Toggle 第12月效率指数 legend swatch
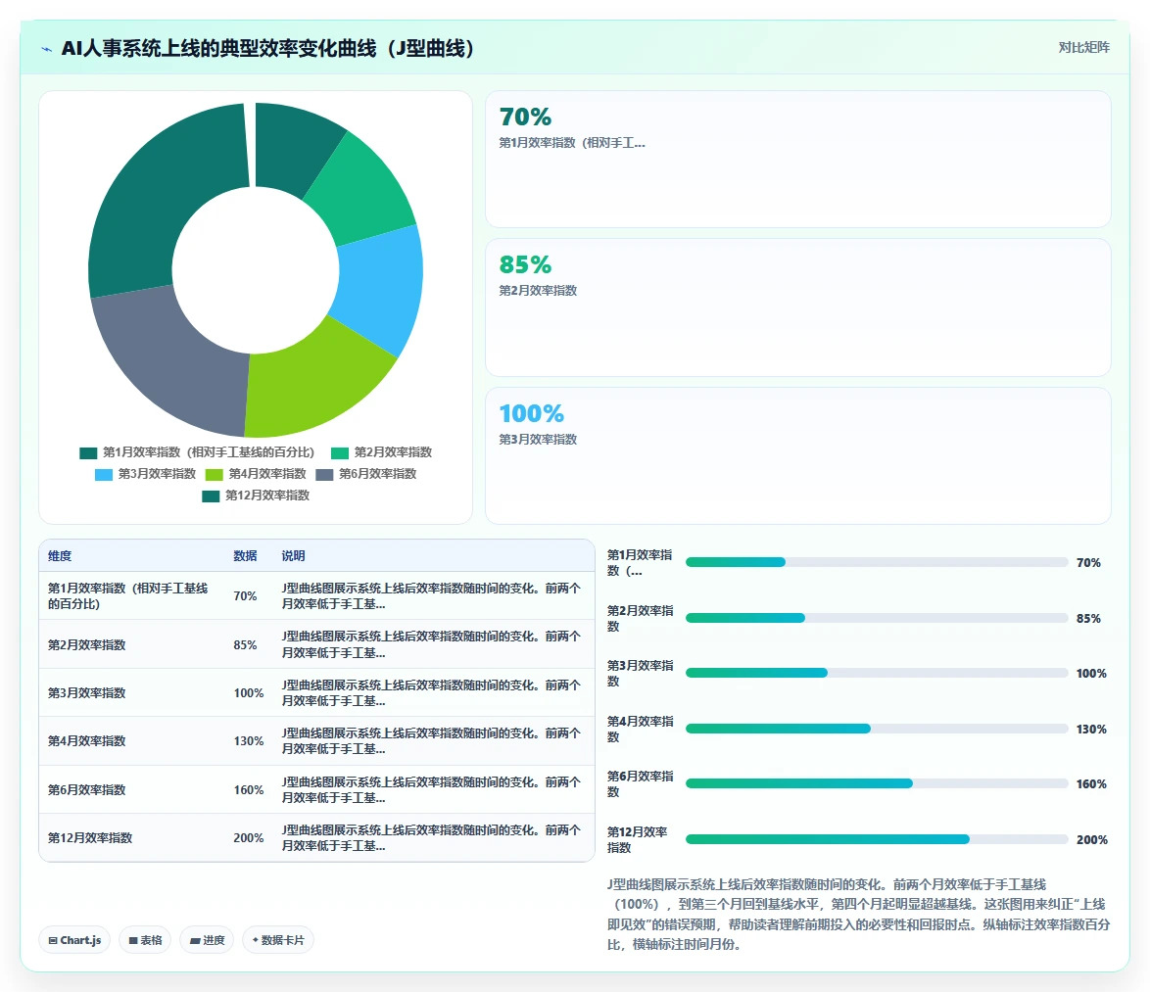Image resolution: width=1150 pixels, height=992 pixels. coord(211,496)
